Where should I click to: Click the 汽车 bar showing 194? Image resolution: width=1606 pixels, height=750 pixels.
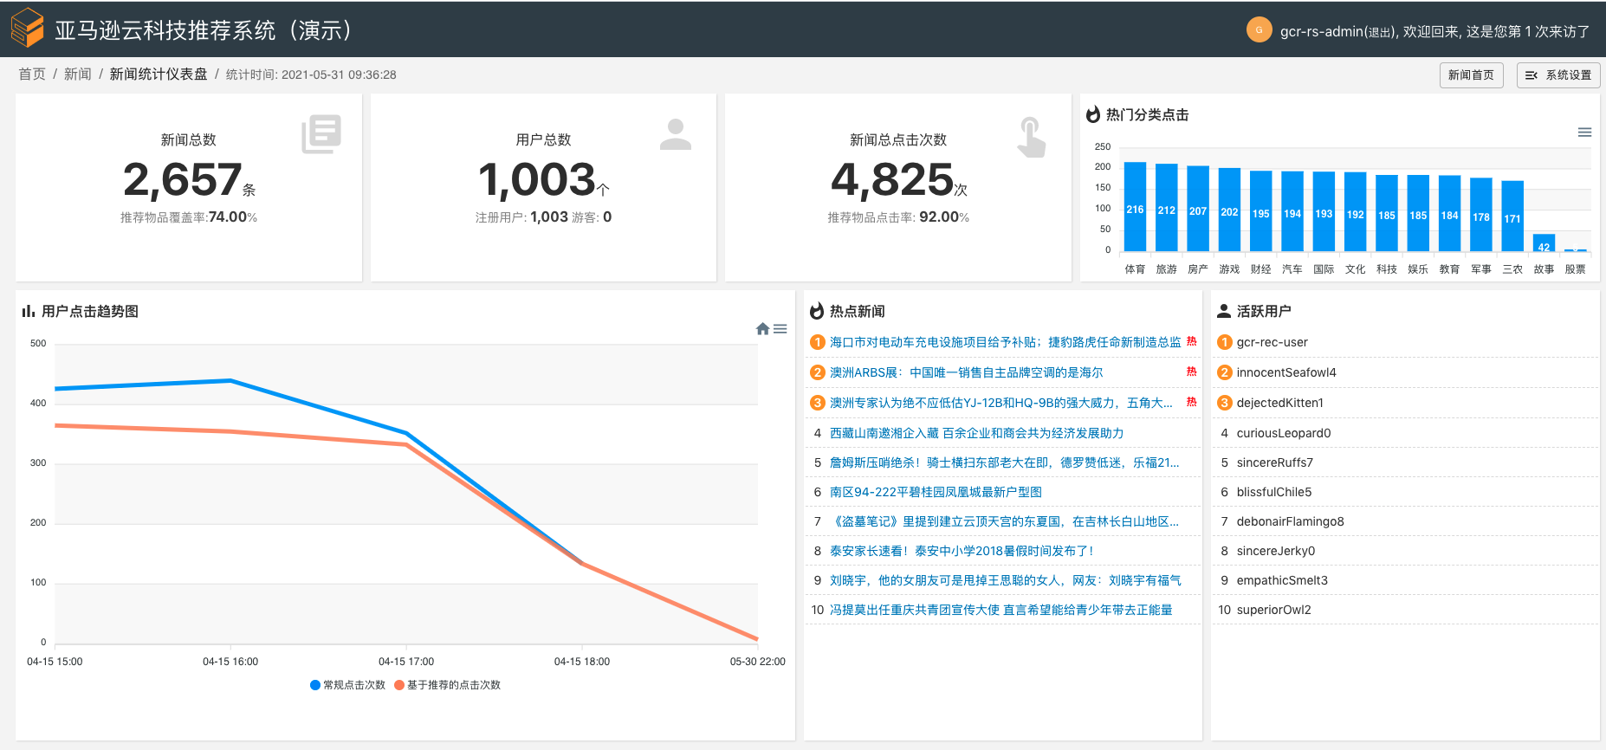(x=1292, y=211)
